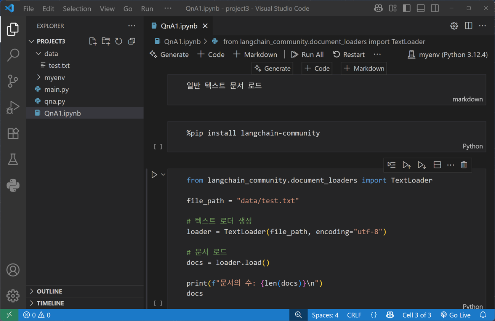Viewport: 495px width, 321px height.
Task: Toggle the secondary side bar
Action: pyautogui.click(x=435, y=8)
